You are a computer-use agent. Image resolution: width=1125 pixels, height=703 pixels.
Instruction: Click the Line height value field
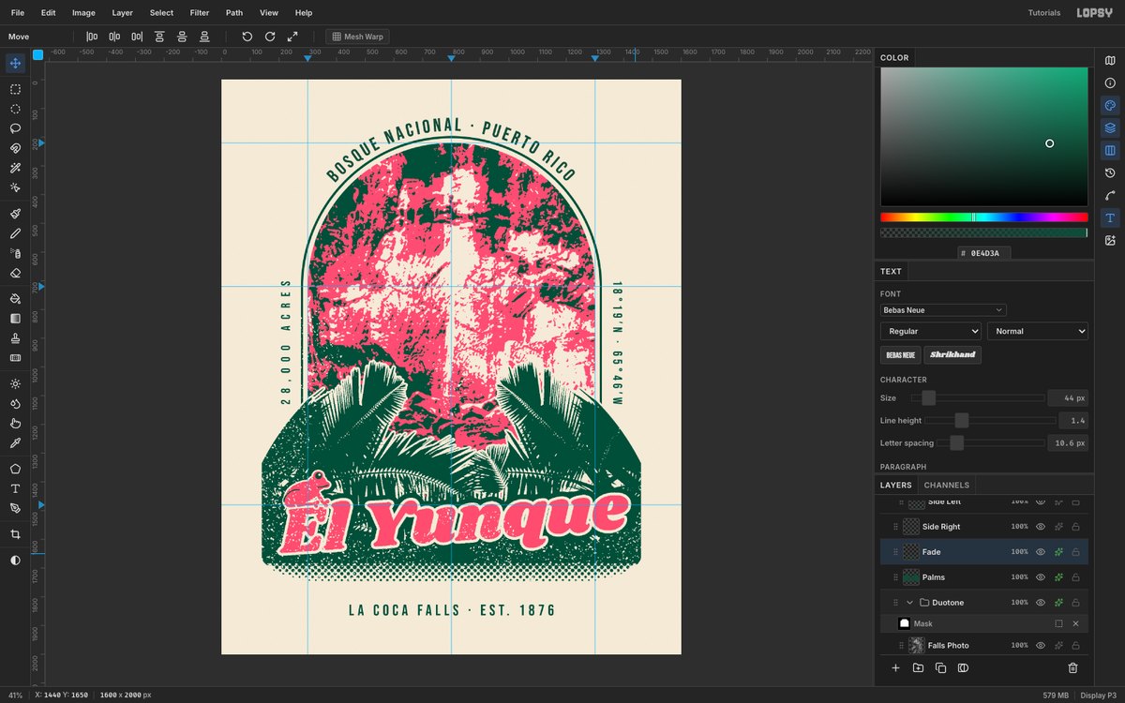pos(1073,421)
